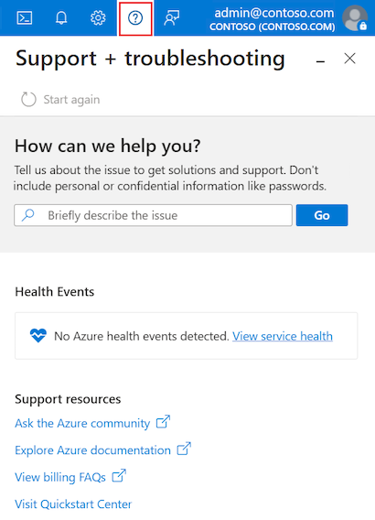Open the feedback icon

[x=172, y=18]
